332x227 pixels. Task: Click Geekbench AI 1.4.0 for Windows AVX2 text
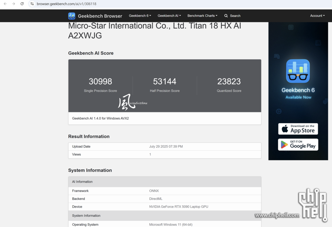point(100,118)
